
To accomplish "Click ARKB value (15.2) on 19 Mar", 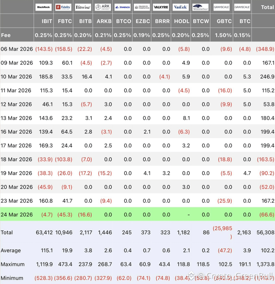I will (105, 173).
